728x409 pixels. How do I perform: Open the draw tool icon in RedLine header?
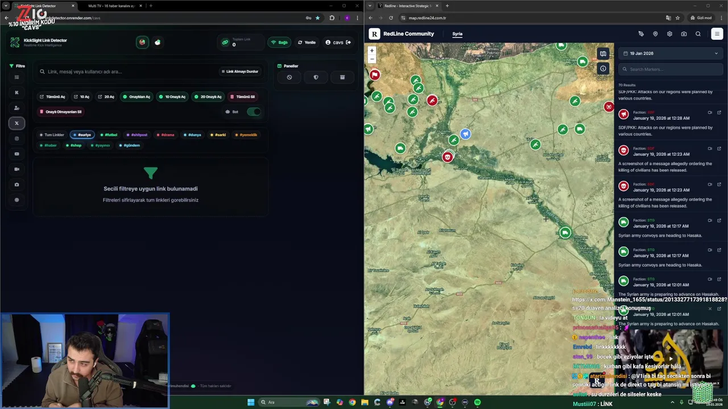tap(641, 34)
